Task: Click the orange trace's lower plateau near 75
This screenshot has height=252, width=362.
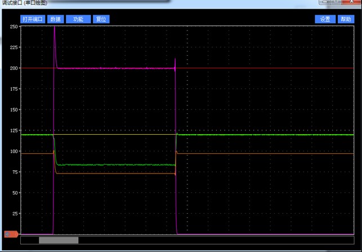Action: pos(115,174)
